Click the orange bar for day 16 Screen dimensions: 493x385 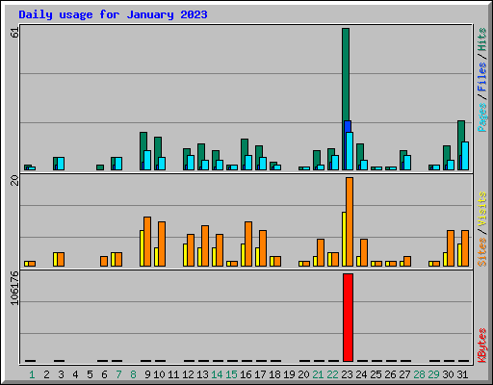point(248,244)
